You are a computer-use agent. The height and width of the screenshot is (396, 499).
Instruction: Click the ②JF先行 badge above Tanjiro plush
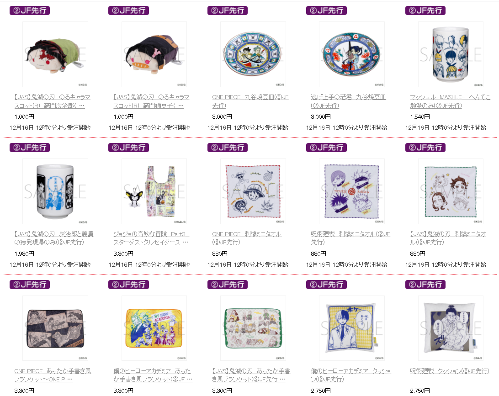pyautogui.click(x=30, y=11)
